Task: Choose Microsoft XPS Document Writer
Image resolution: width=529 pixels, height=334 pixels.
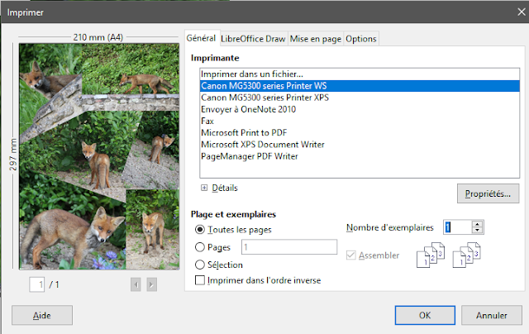Action: [x=360, y=145]
